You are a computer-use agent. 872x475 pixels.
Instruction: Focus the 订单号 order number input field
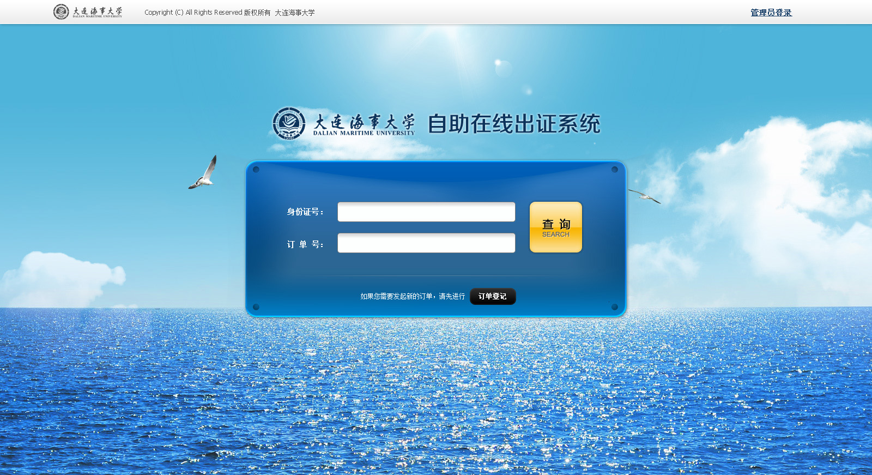[426, 243]
